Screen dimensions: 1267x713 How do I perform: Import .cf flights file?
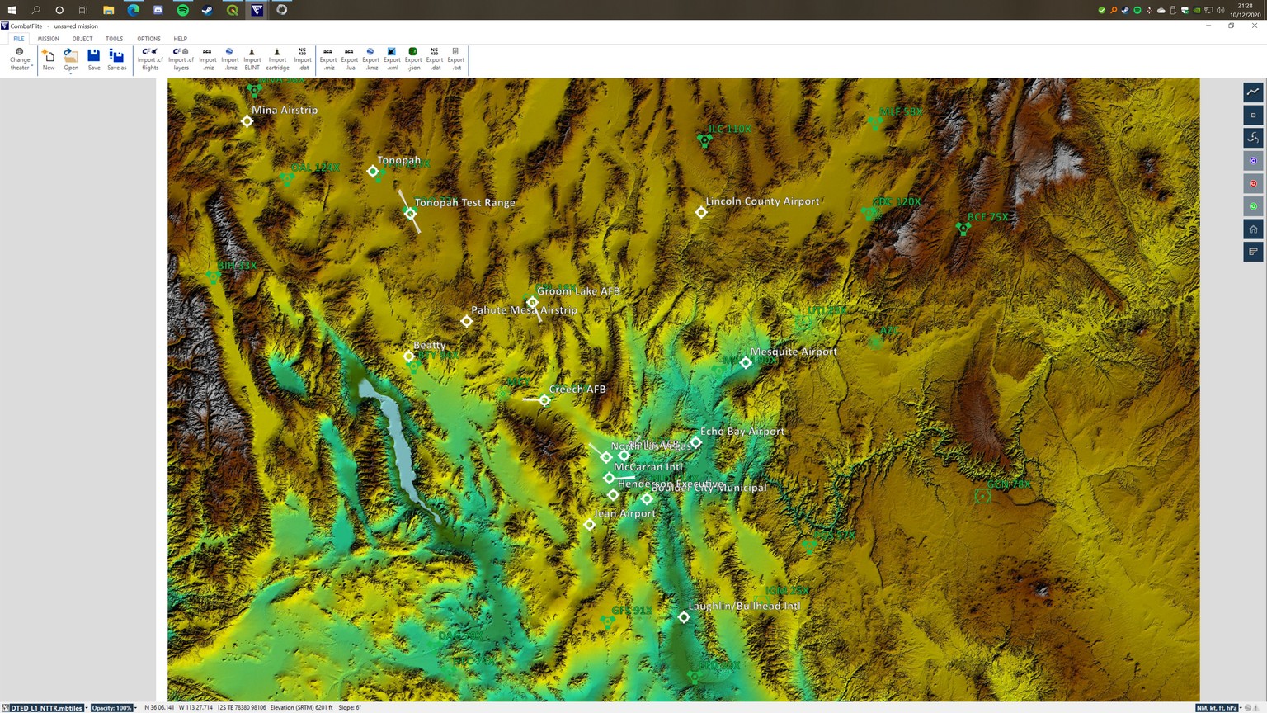149,59
